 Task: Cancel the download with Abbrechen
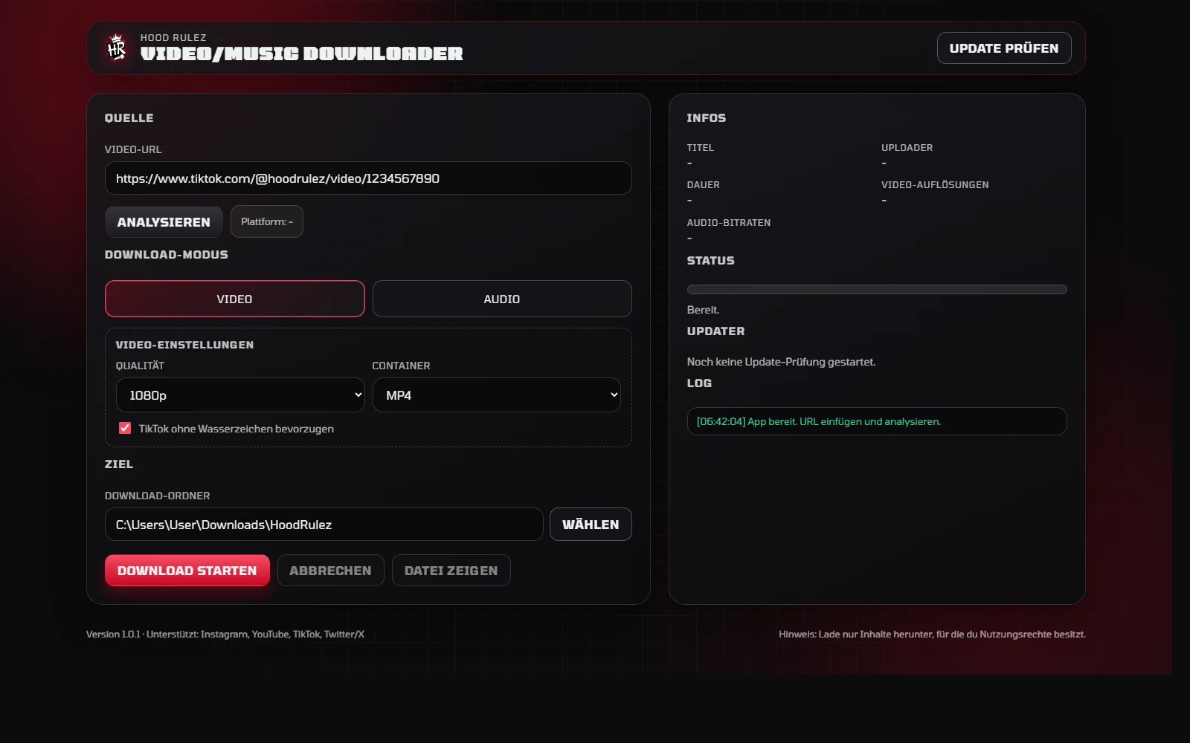[330, 570]
